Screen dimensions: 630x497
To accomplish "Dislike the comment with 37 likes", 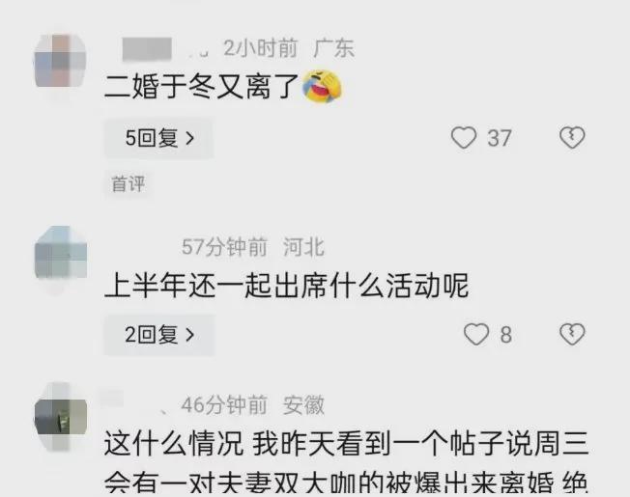I will 572,138.
